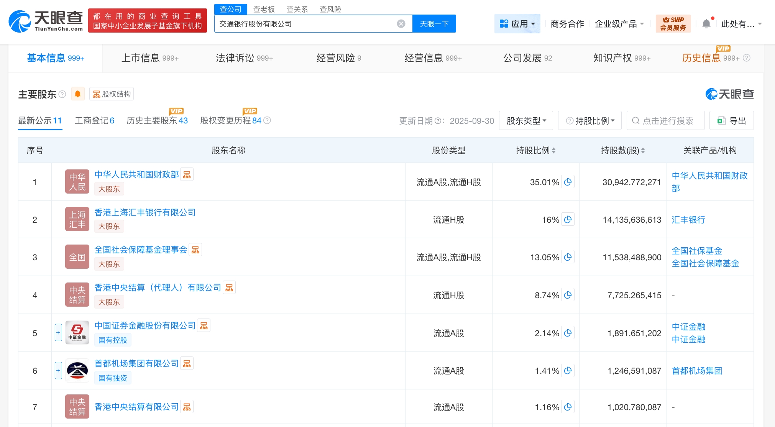Click the notification bell in header
Screen dimensions: 775x427
(x=706, y=24)
